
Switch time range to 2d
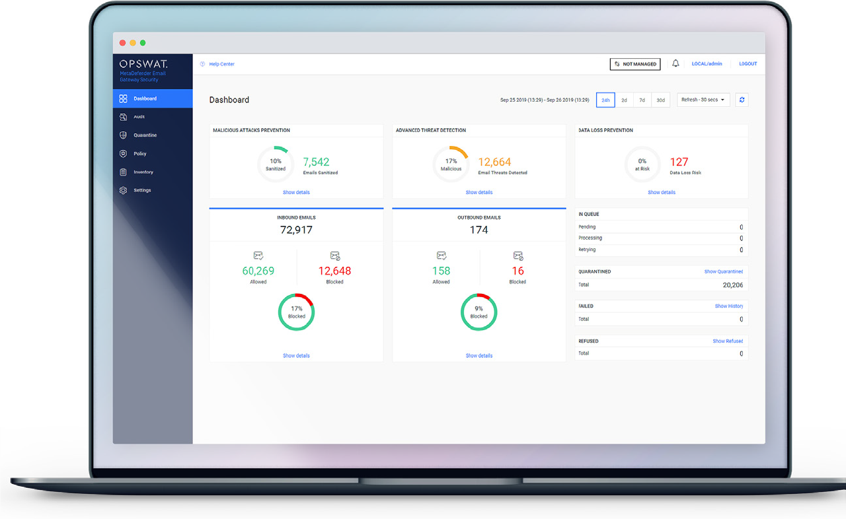click(624, 100)
